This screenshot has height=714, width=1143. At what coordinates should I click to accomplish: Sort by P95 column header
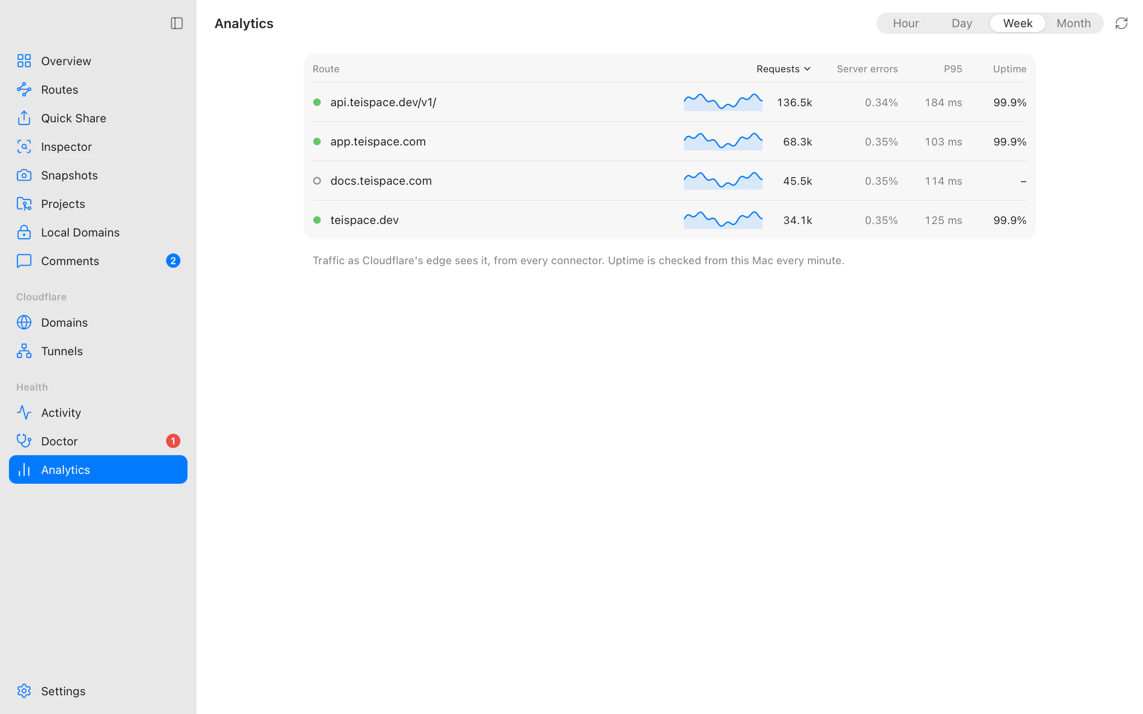(953, 69)
